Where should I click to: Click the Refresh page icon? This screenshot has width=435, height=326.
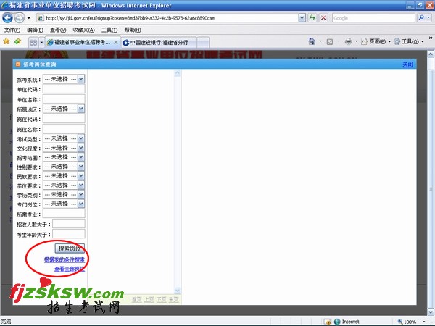point(311,17)
